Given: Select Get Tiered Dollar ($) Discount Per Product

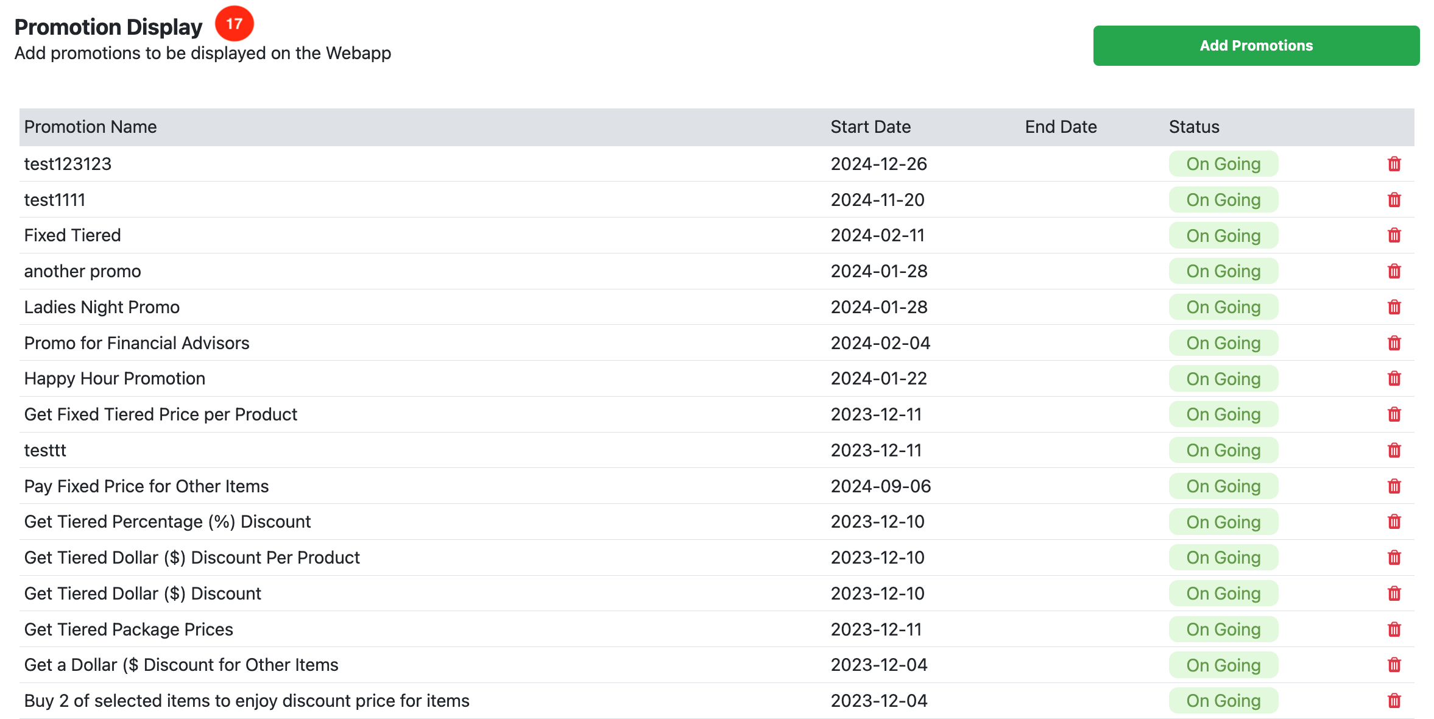Looking at the screenshot, I should pyautogui.click(x=192, y=558).
